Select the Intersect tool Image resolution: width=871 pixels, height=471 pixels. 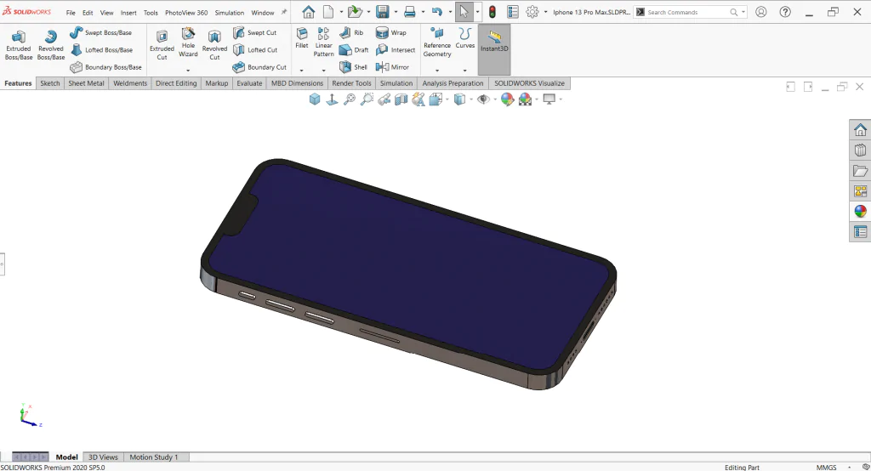pyautogui.click(x=396, y=50)
